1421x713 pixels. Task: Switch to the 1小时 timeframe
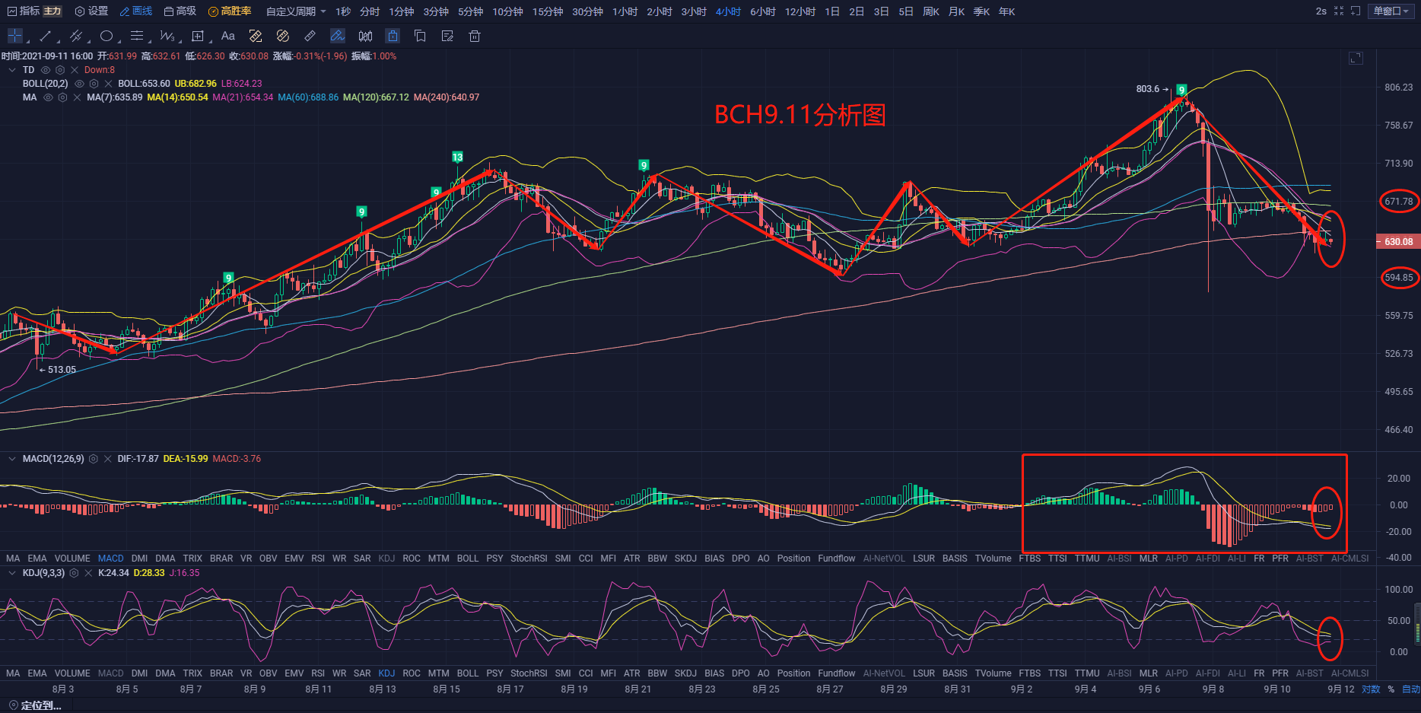click(x=625, y=11)
